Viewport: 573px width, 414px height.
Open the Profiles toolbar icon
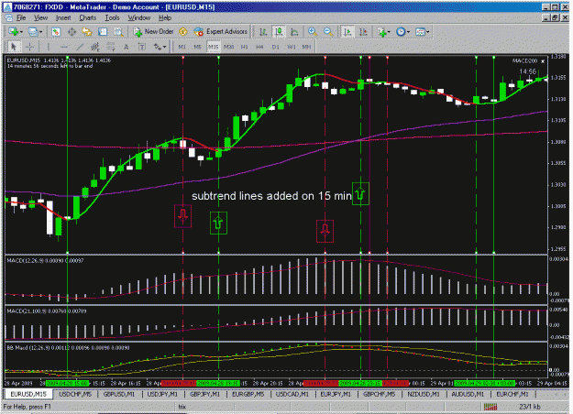(x=33, y=32)
